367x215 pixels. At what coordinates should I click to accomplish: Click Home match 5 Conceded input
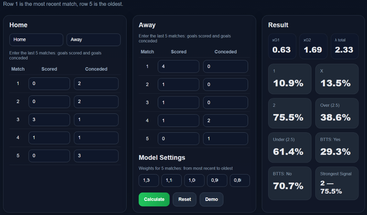(x=96, y=156)
